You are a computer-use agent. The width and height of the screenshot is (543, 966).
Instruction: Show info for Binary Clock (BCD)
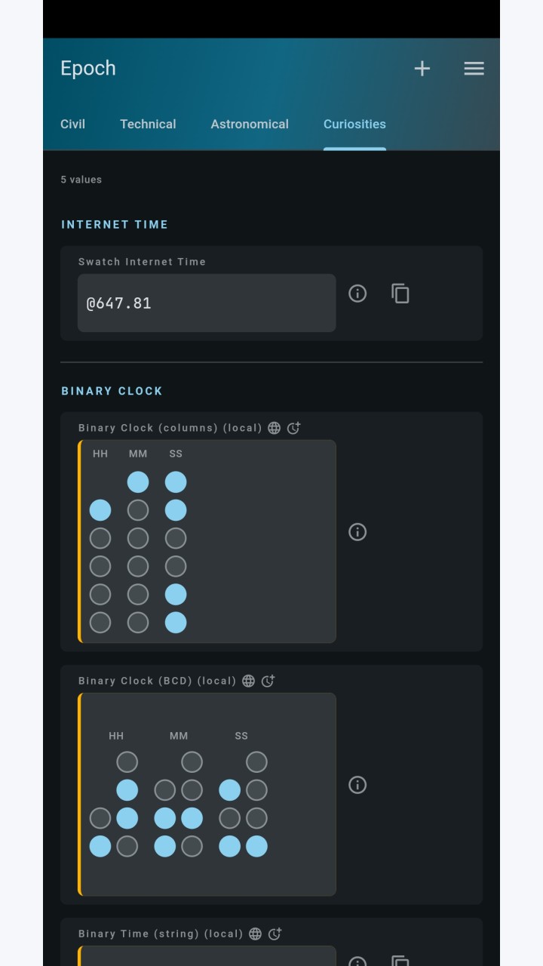357,785
